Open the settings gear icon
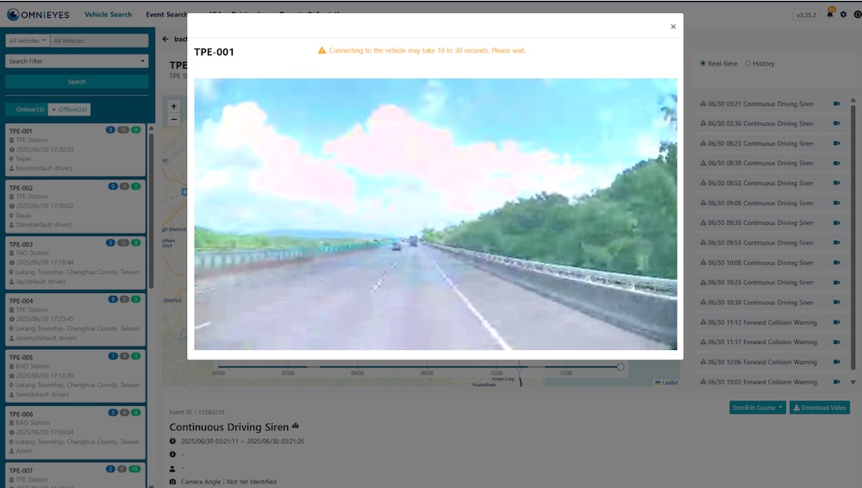The height and width of the screenshot is (488, 862). [843, 15]
